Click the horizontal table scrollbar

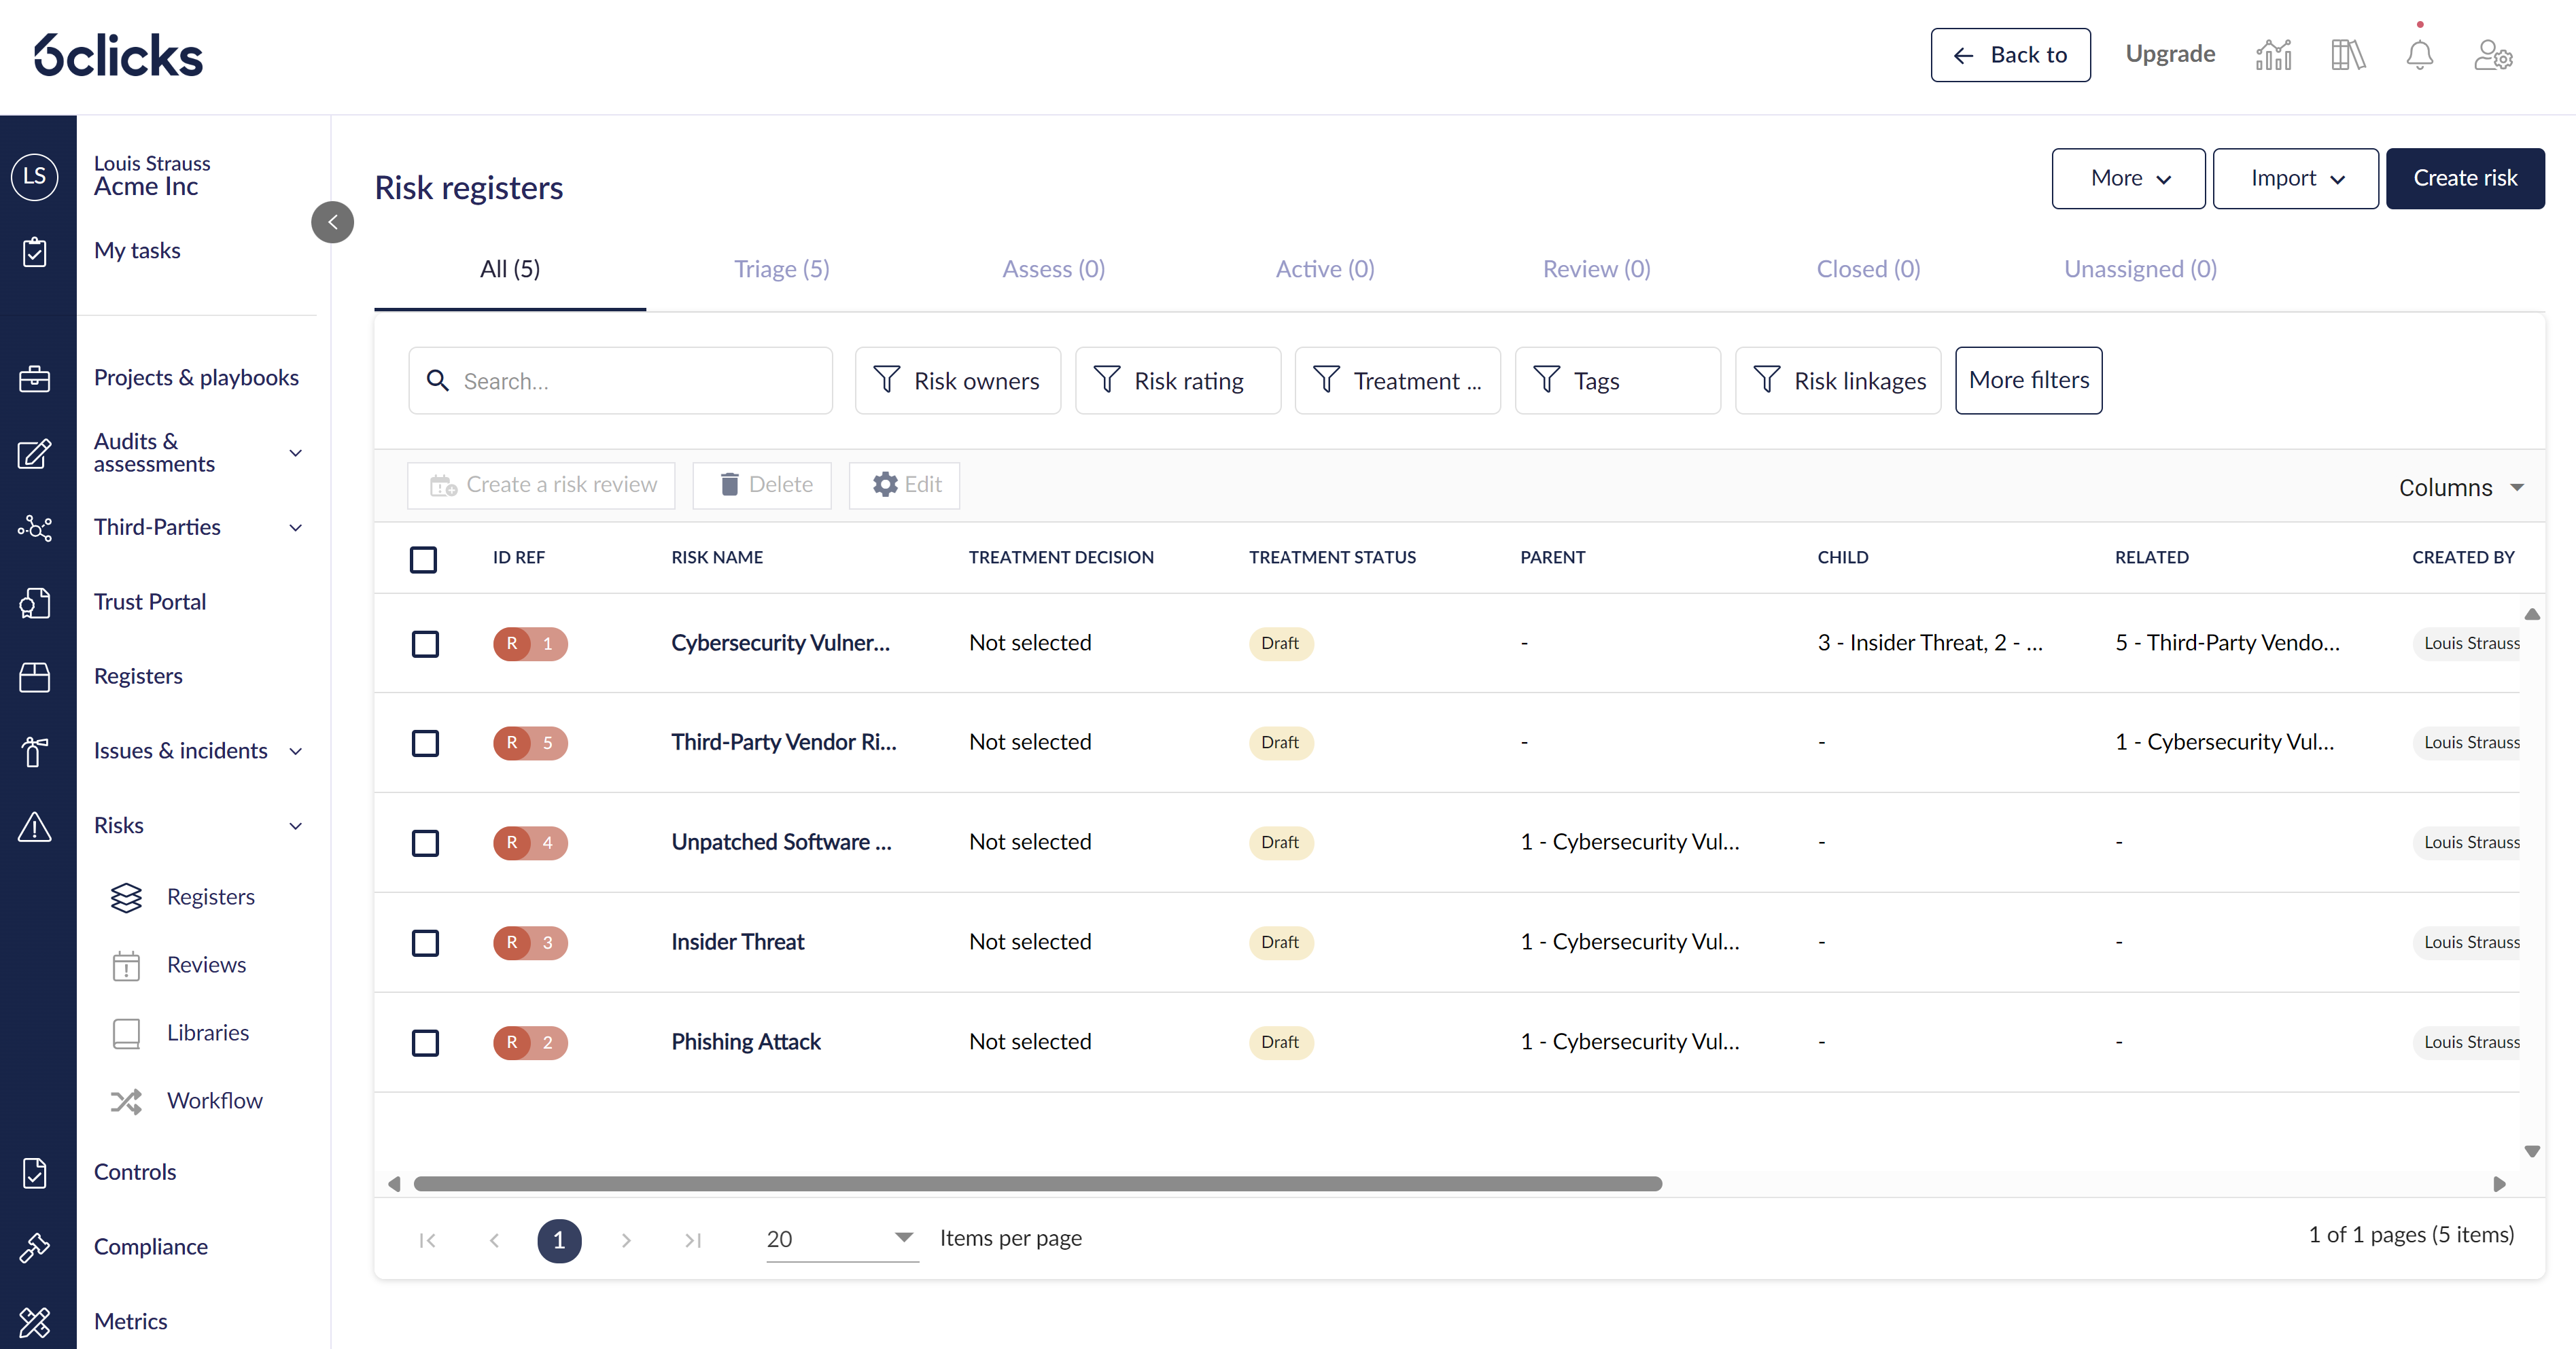coord(1037,1184)
